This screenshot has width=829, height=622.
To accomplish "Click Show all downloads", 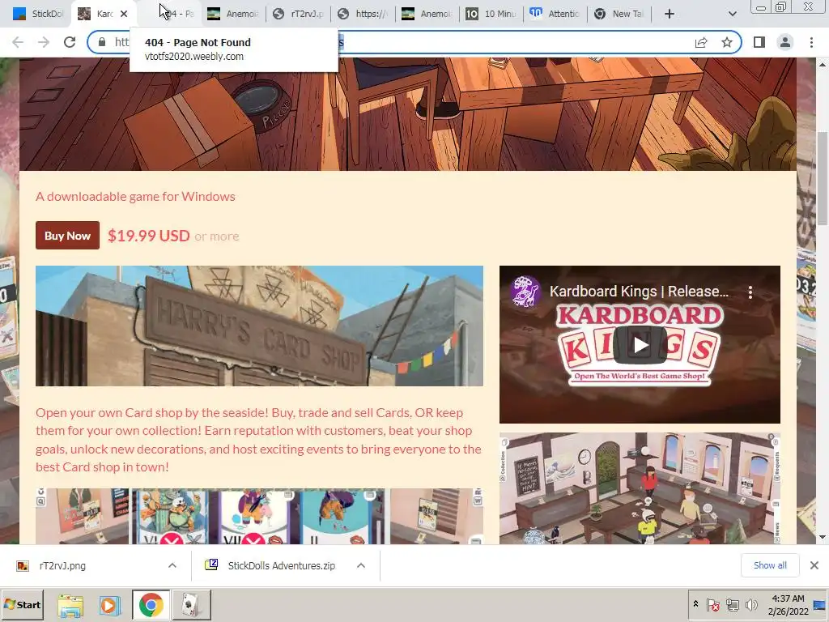I will point(770,565).
